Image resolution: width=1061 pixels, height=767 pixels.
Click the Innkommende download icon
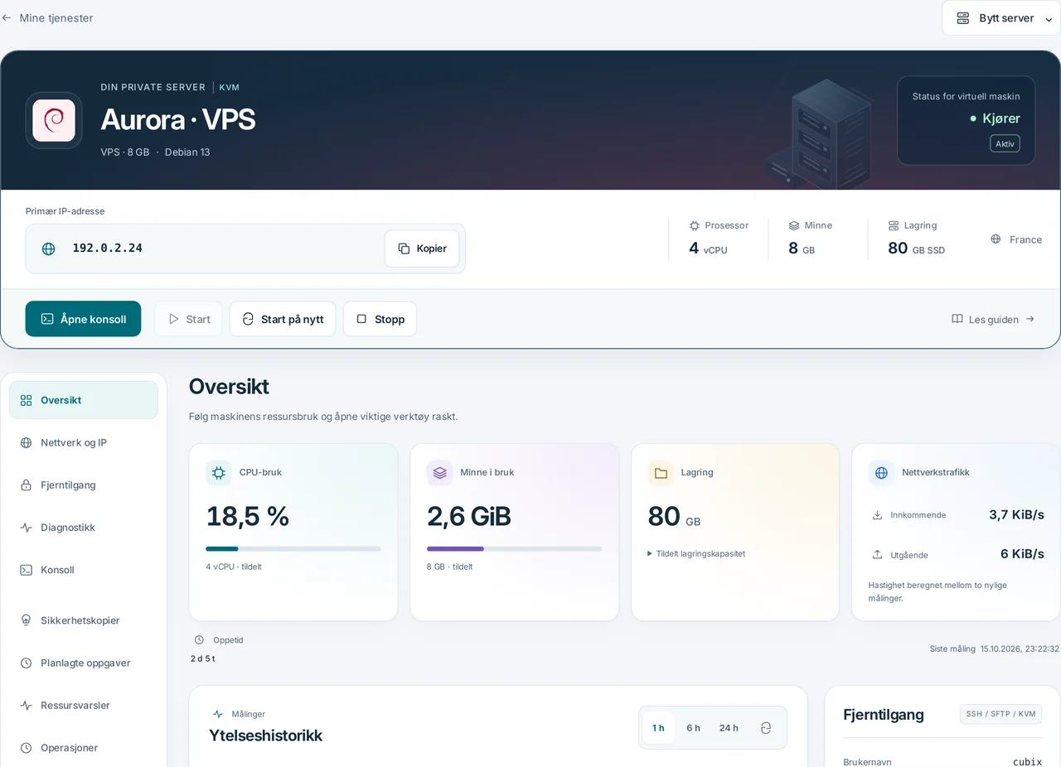877,515
